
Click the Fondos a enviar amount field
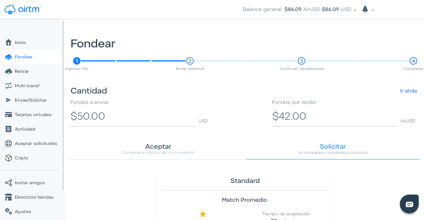click(133, 116)
